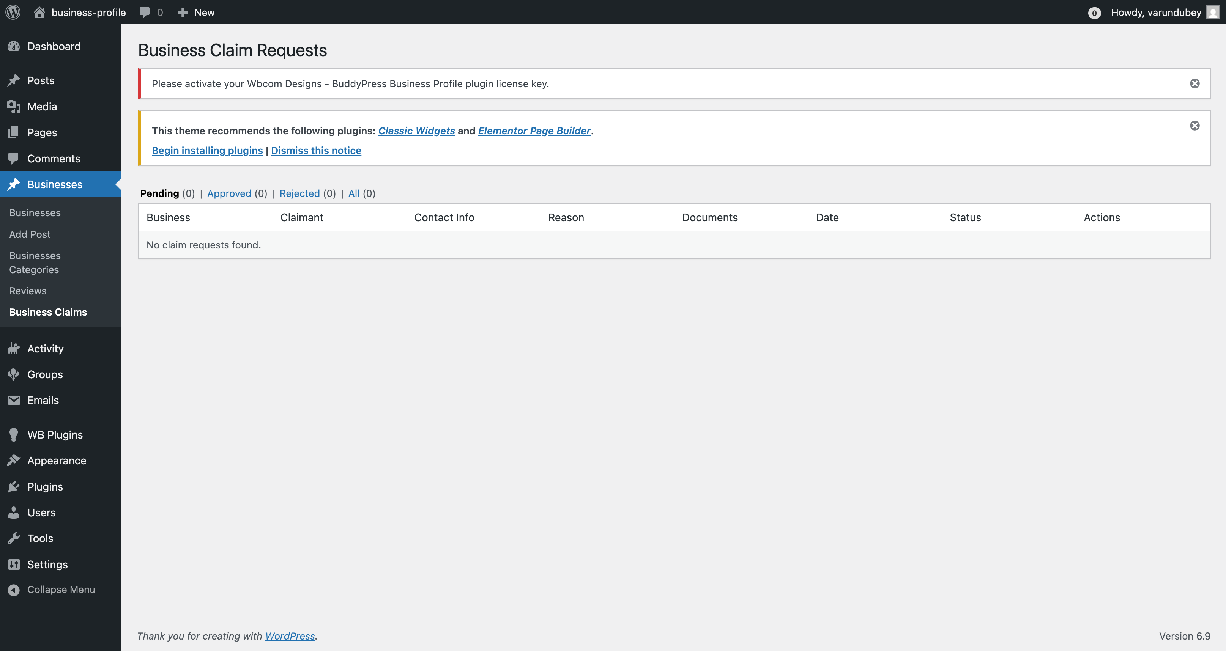Open the business-profile home icon
Image resolution: width=1226 pixels, height=651 pixels.
pos(39,13)
